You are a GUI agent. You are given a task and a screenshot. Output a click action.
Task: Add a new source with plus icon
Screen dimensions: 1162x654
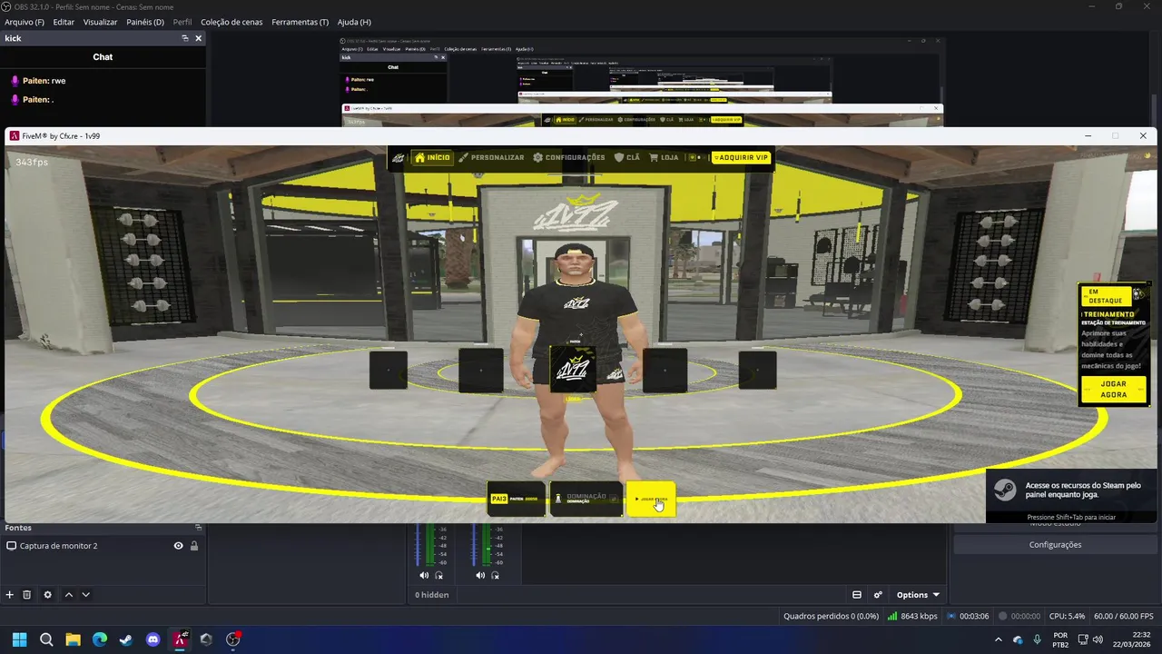[x=10, y=595]
